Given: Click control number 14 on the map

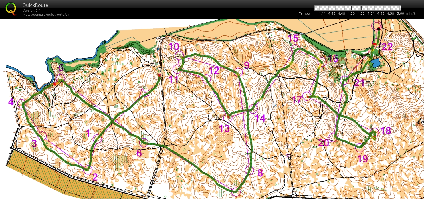Looking at the screenshot, I should [260, 118].
